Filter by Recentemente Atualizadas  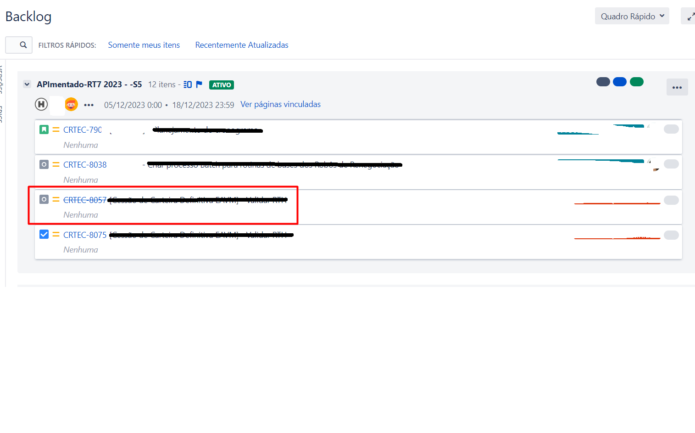[242, 45]
